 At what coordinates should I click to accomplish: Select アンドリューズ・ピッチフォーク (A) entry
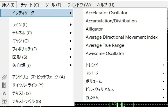(37, 77)
